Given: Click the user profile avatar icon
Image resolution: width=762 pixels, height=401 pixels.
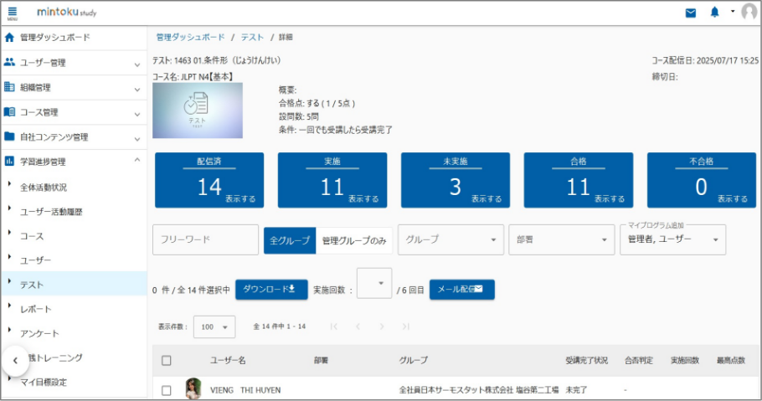Looking at the screenshot, I should tap(749, 13).
